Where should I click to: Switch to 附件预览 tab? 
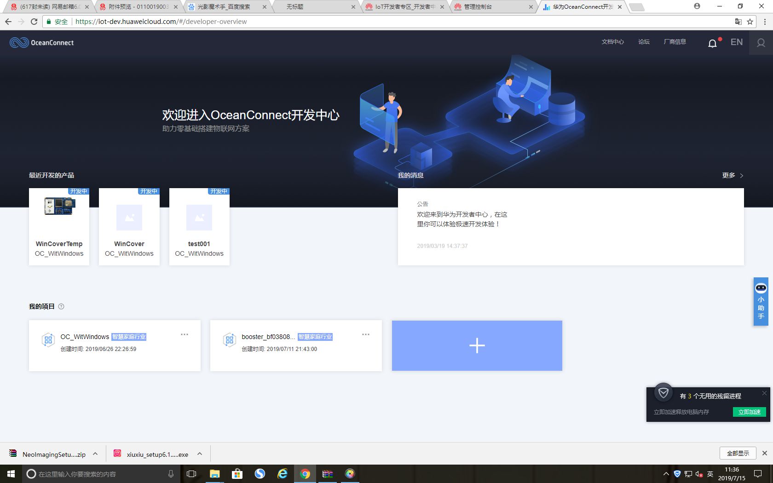[138, 7]
